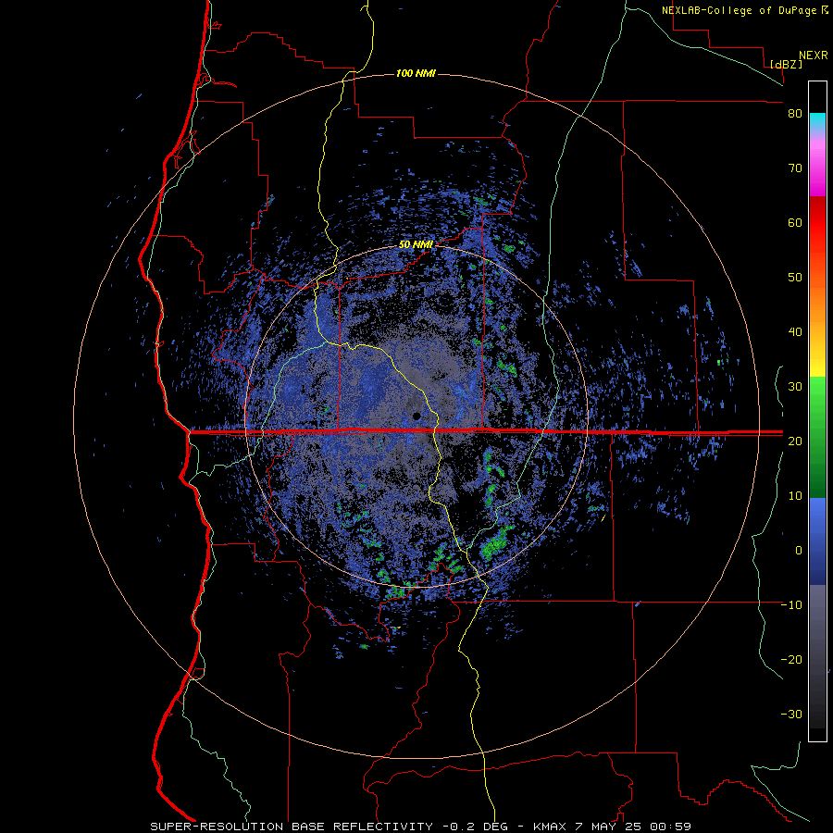This screenshot has width=833, height=833.
Task: Click the 40 dBZ scale value
Action: pyautogui.click(x=795, y=332)
